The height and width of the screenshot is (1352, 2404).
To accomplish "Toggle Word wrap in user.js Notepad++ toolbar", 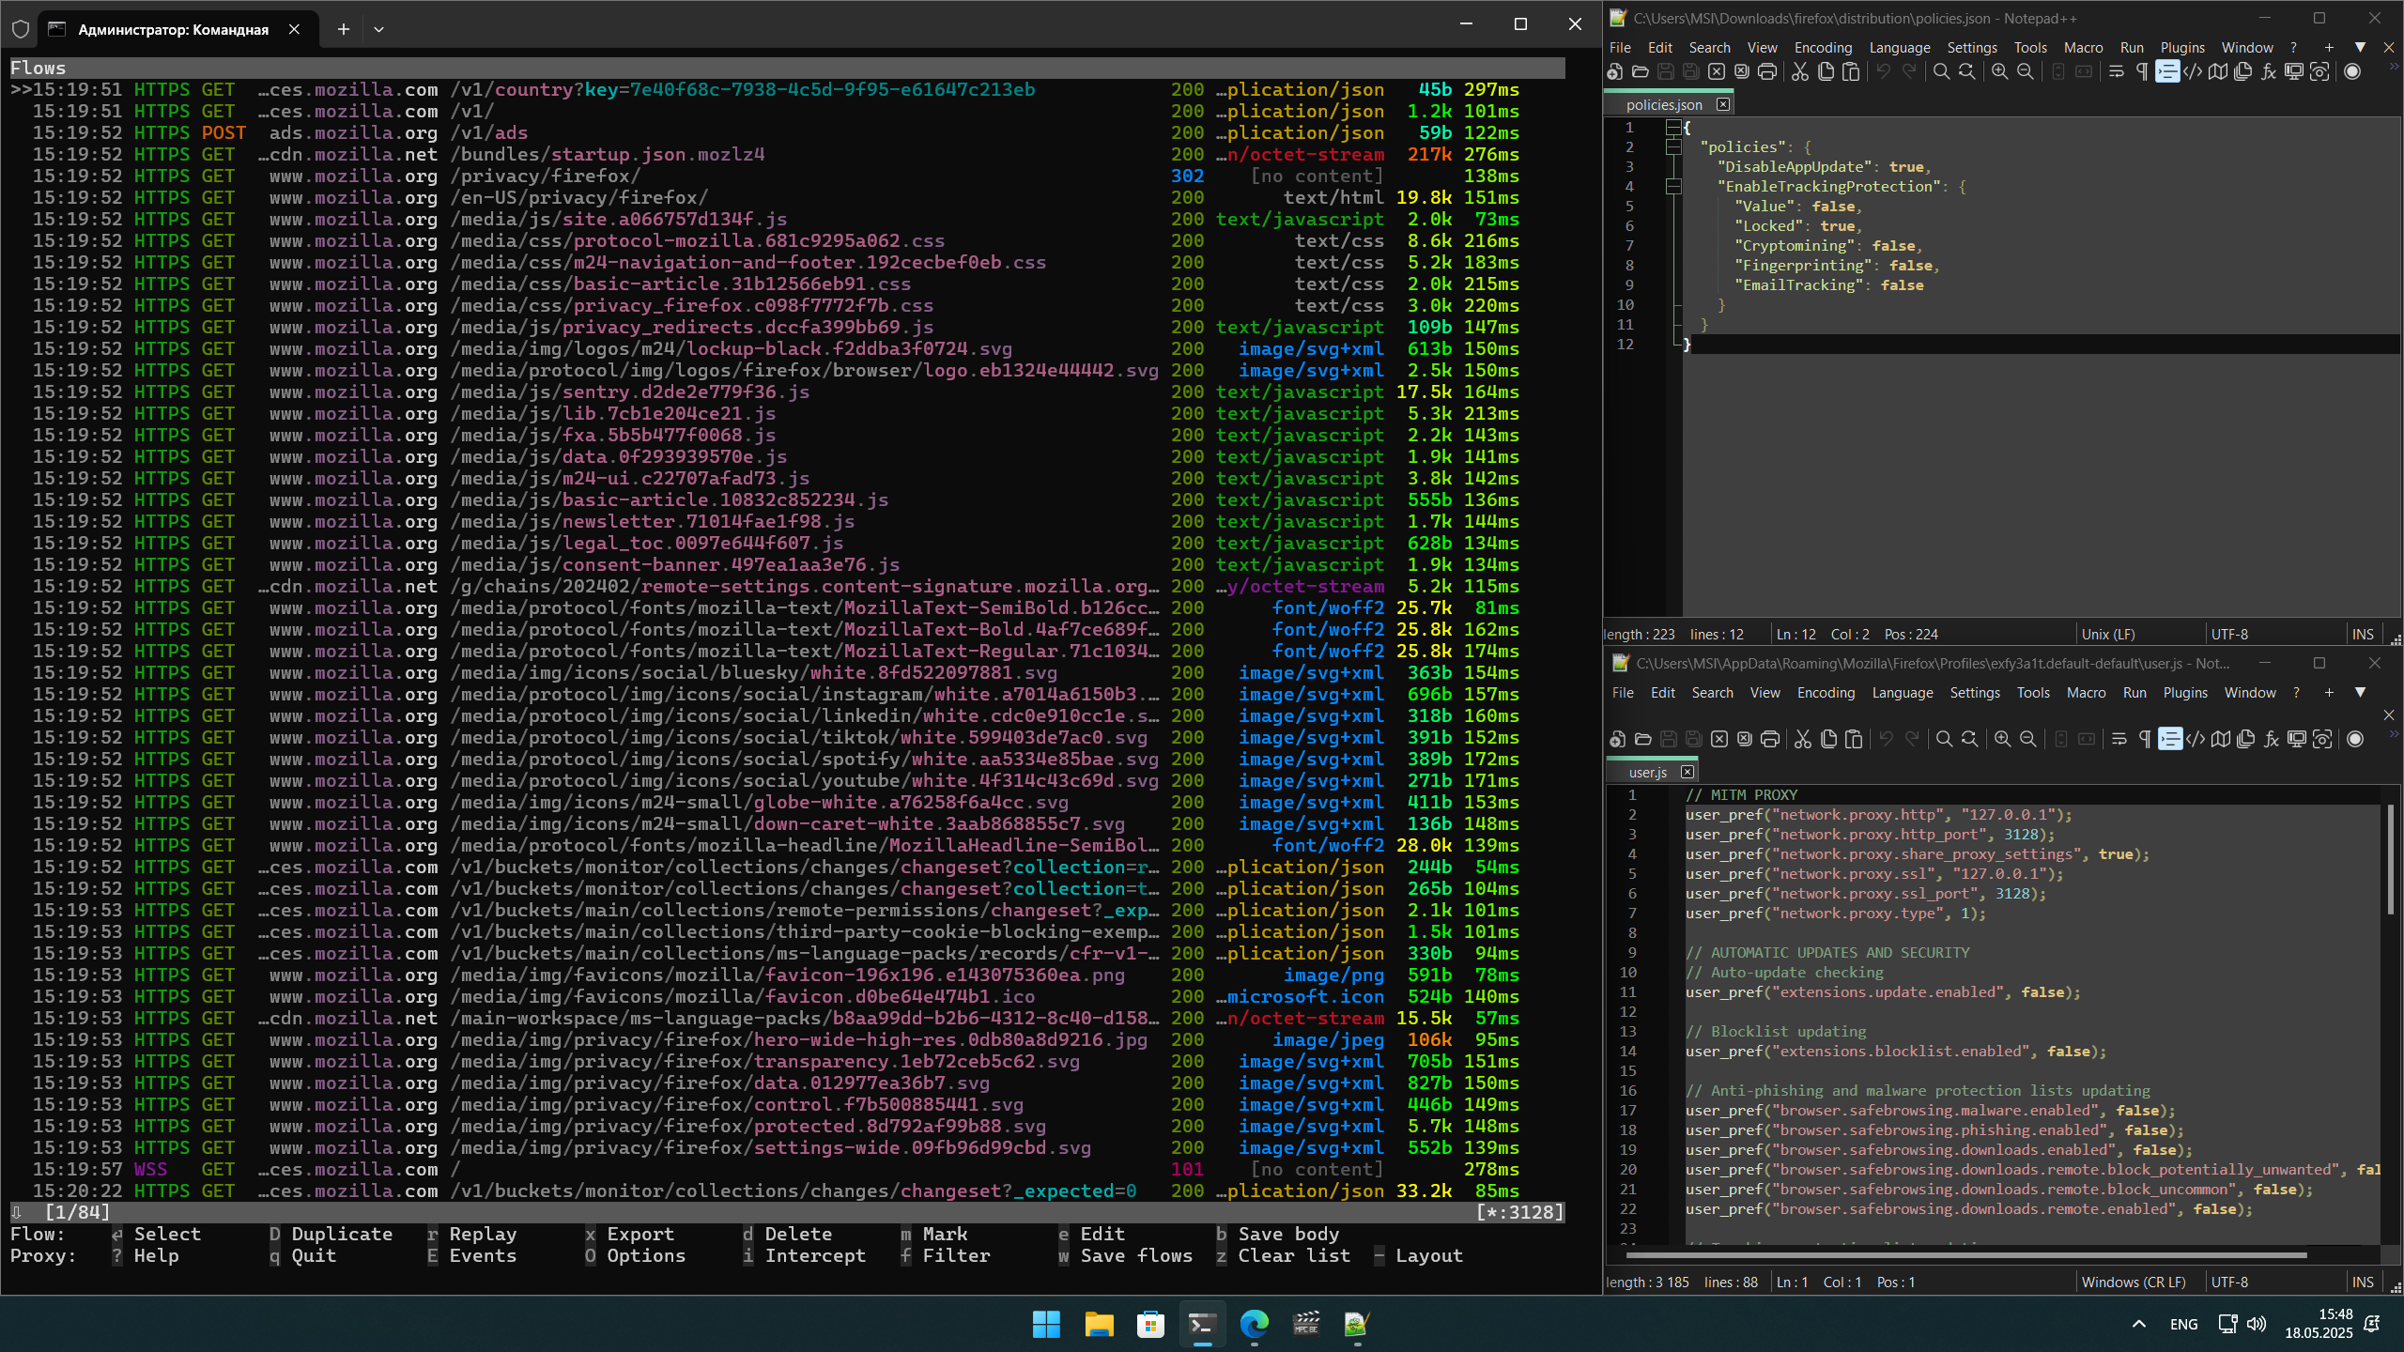I will coord(2119,740).
